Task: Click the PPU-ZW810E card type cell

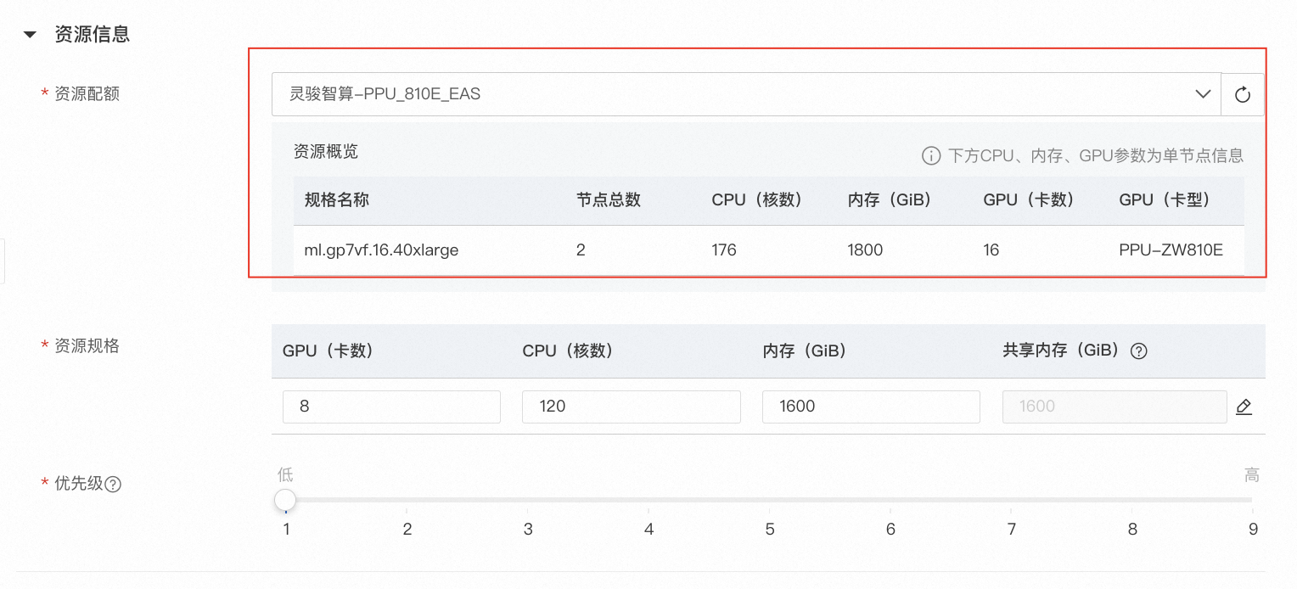Action: point(1171,250)
